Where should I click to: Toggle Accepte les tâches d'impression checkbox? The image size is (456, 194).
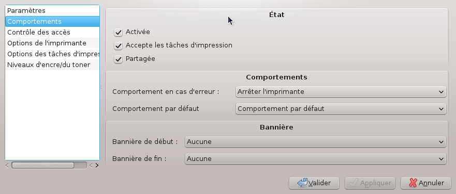click(x=118, y=45)
